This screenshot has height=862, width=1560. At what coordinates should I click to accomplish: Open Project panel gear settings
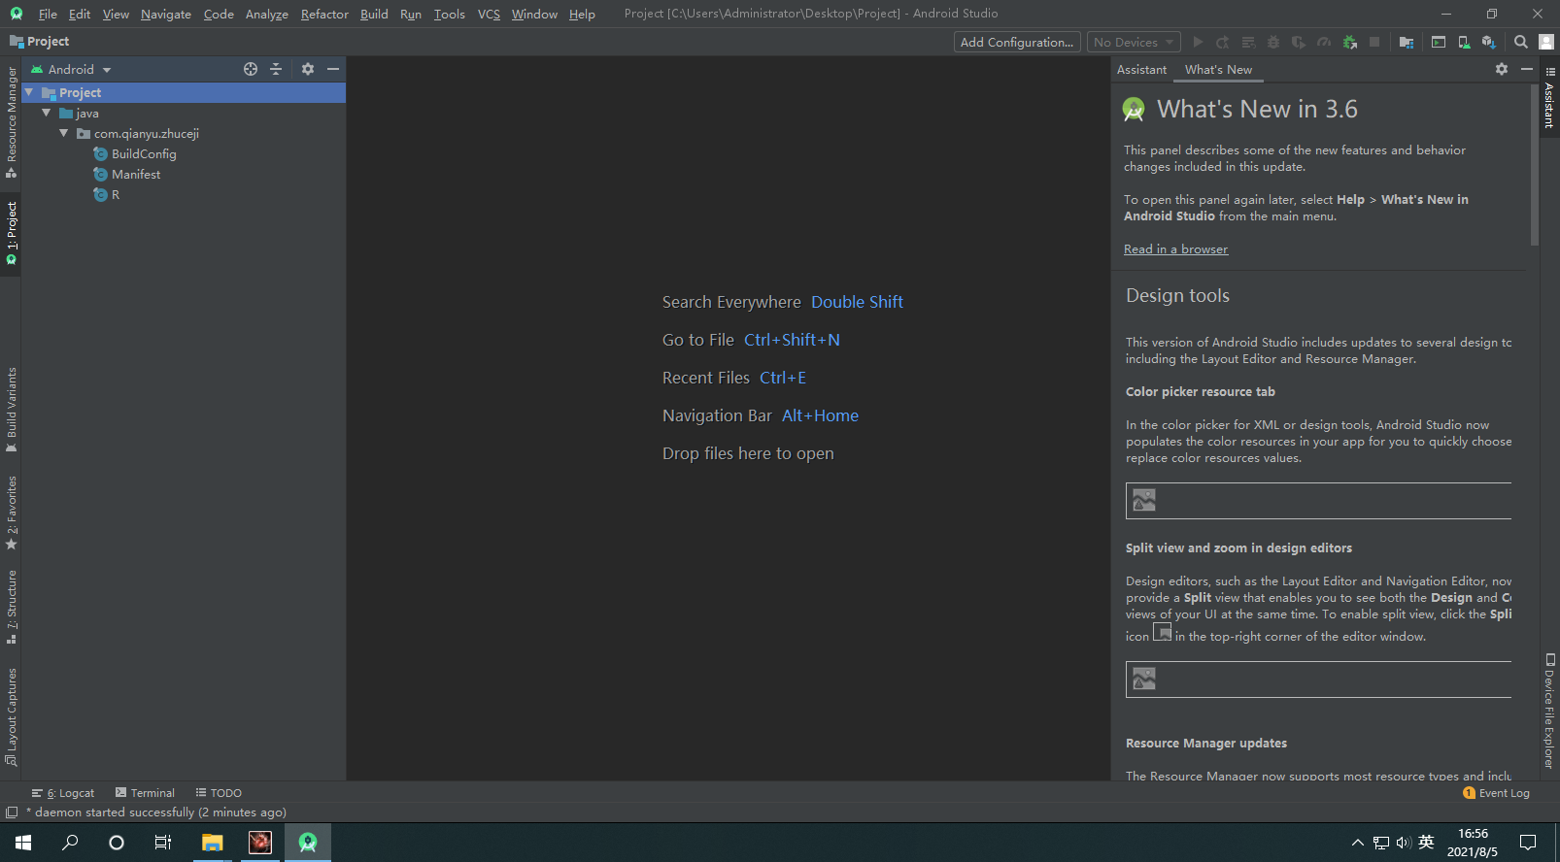pyautogui.click(x=308, y=69)
